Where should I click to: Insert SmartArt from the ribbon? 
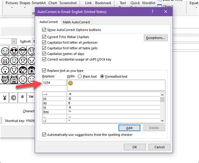pyautogui.click(x=39, y=3)
